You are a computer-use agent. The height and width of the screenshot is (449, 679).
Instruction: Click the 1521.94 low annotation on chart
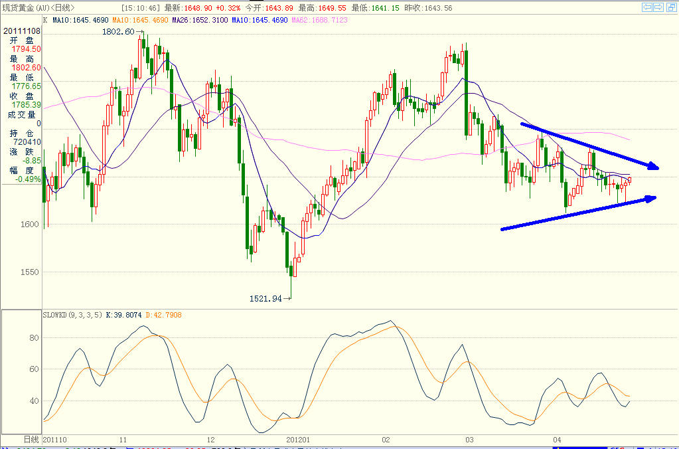265,299
